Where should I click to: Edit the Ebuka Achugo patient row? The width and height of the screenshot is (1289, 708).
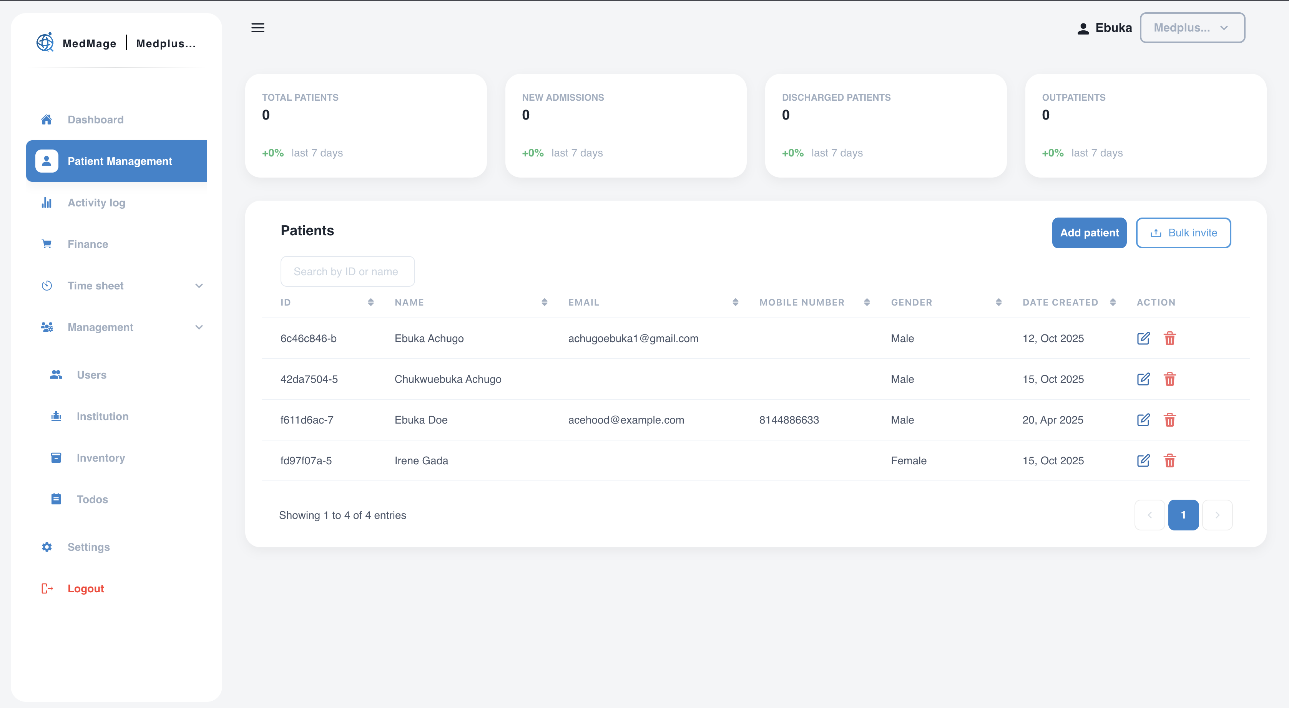point(1143,338)
